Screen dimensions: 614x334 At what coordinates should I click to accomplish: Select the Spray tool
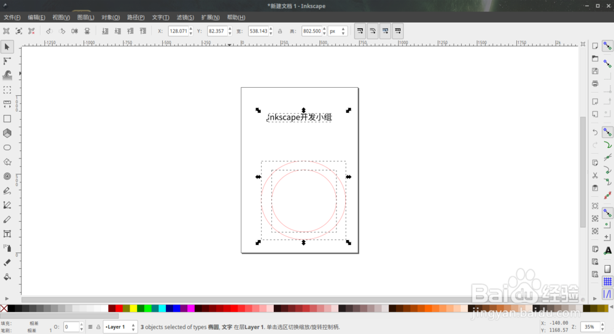[x=7, y=248]
